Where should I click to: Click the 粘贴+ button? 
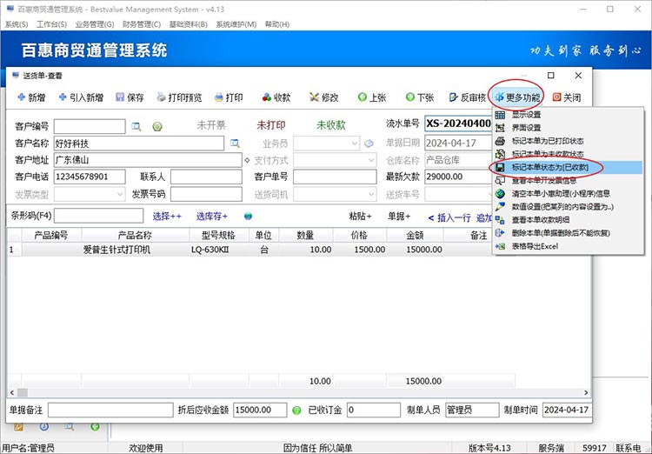coord(360,216)
